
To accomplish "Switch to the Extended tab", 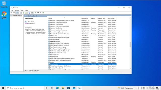I will point(28,71).
